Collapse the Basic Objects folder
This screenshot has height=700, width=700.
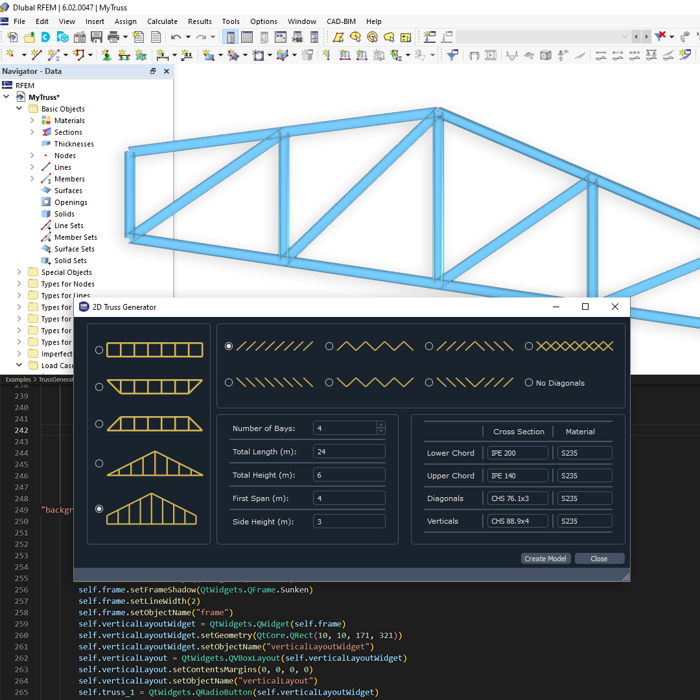(x=19, y=108)
